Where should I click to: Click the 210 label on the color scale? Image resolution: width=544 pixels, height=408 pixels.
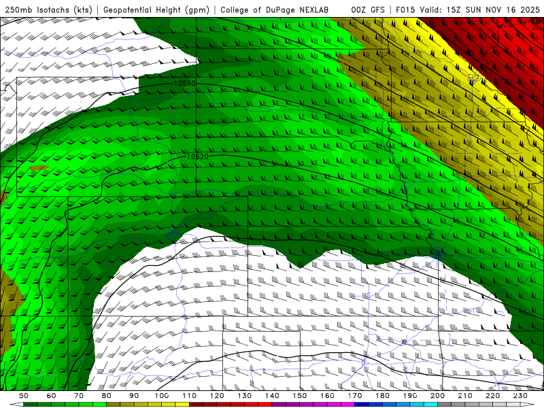click(x=465, y=396)
